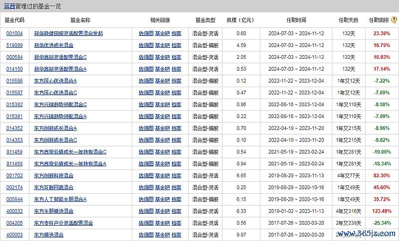Open fund code 015587 link
The height and width of the screenshot is (241, 399).
click(14, 93)
